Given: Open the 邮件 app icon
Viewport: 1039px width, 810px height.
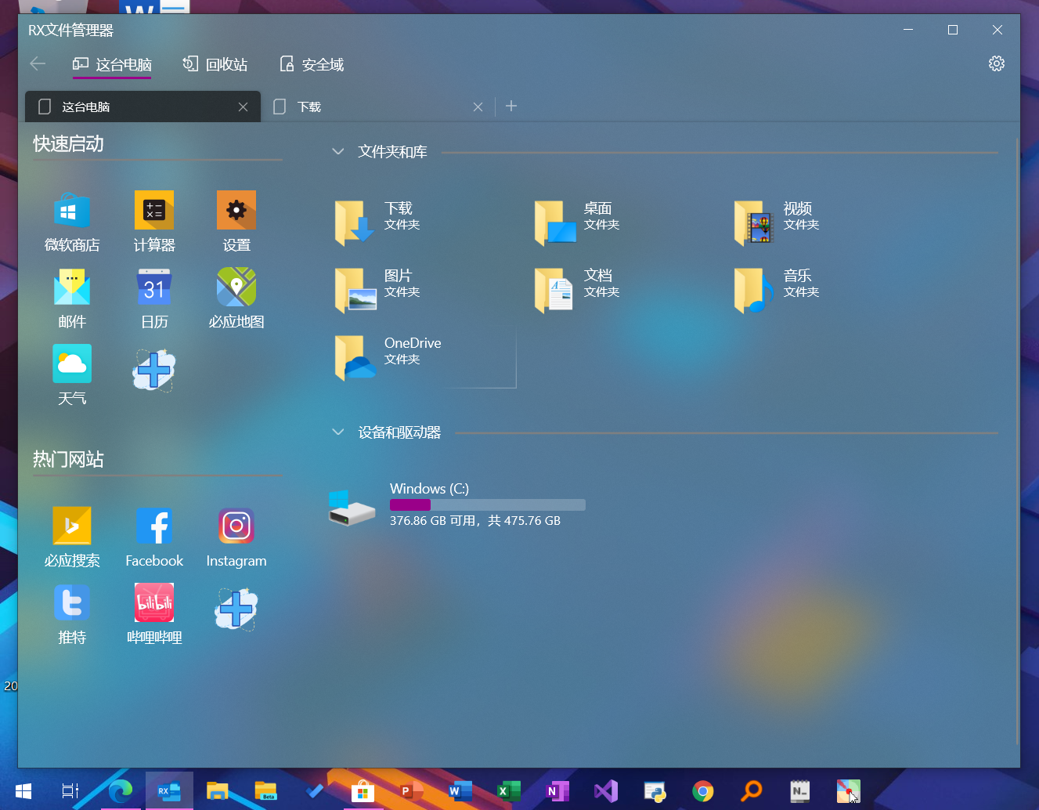Looking at the screenshot, I should click(x=71, y=287).
